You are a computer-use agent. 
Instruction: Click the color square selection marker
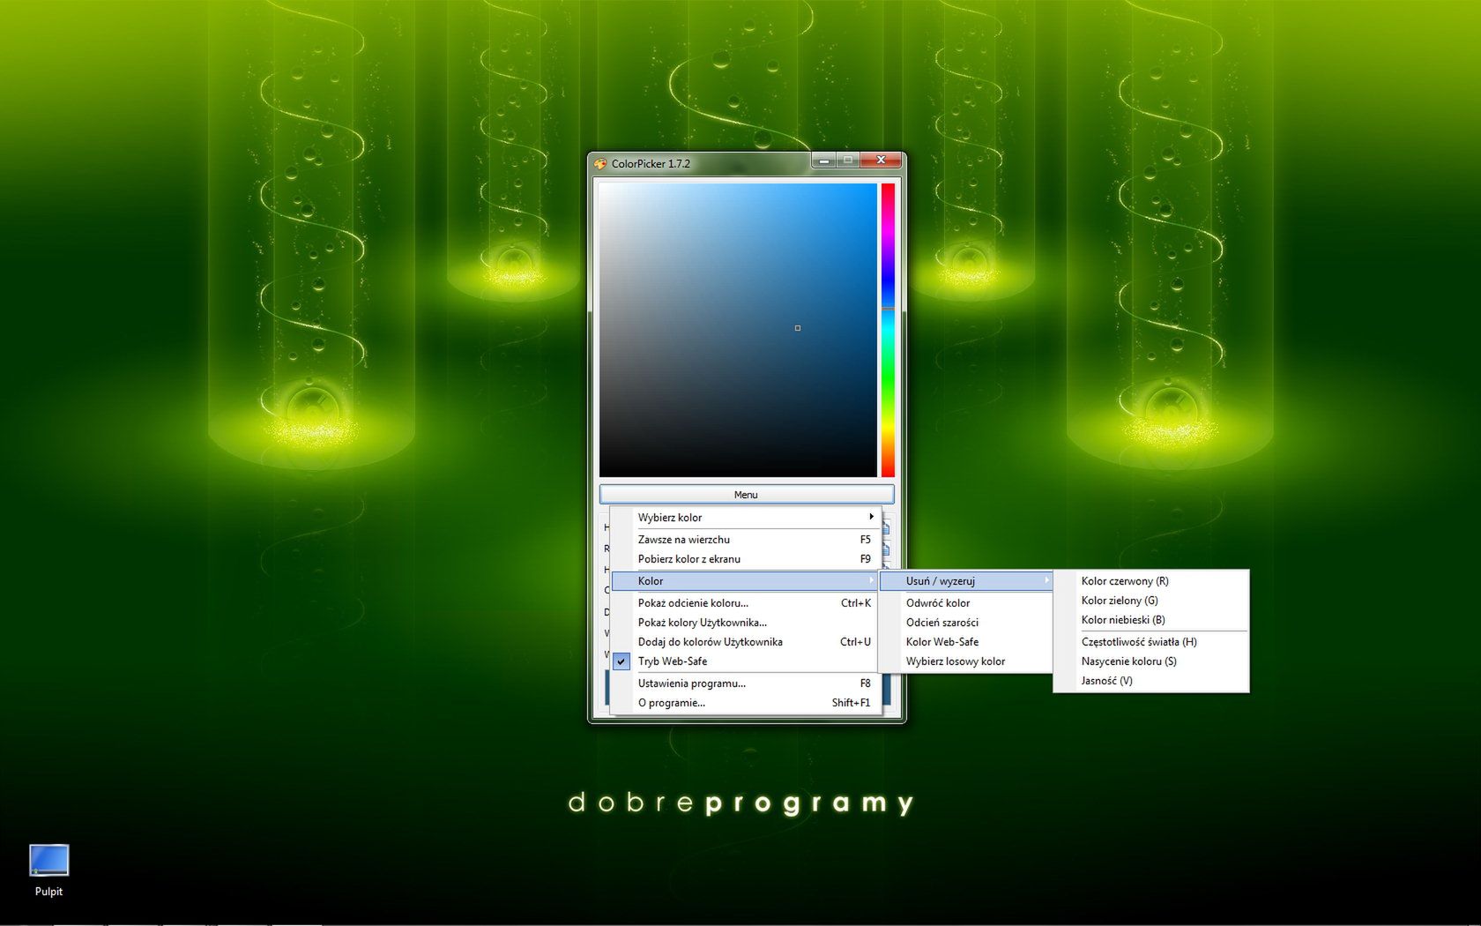[x=798, y=328]
